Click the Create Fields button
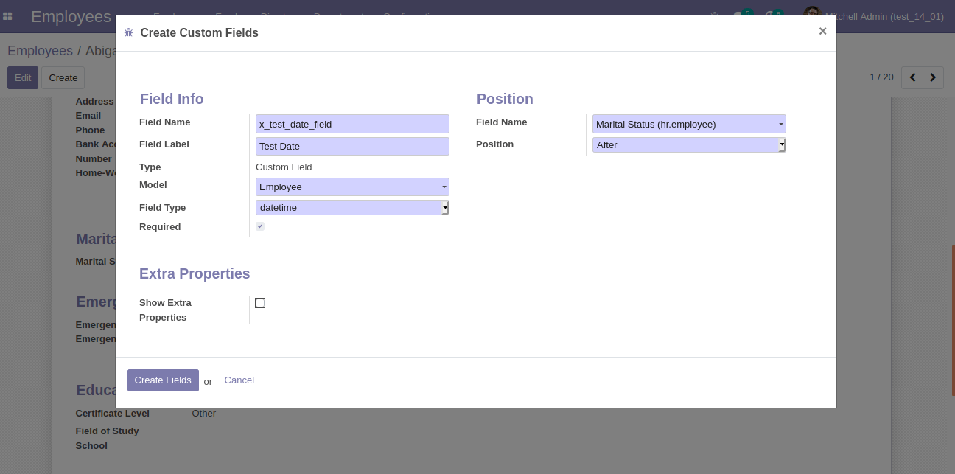Viewport: 955px width, 474px height. [163, 380]
